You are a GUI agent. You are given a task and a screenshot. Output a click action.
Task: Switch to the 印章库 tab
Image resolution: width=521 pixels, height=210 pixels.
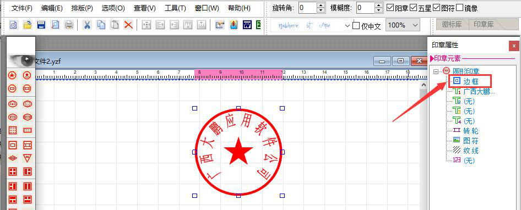pos(484,25)
